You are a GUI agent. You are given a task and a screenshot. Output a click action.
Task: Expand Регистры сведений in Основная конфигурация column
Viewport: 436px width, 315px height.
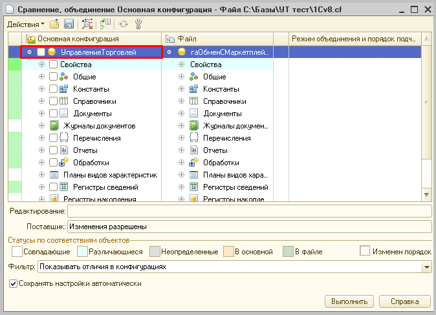(41, 187)
